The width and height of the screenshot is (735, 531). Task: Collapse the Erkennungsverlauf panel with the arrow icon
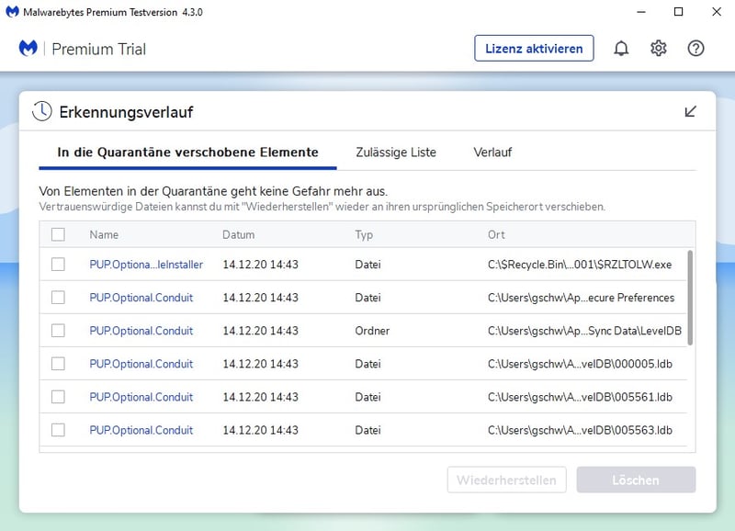[691, 111]
